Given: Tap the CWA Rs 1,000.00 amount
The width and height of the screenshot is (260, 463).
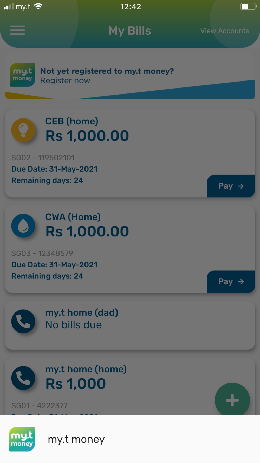Looking at the screenshot, I should point(87,231).
